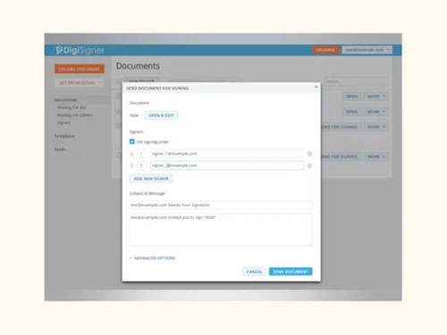
Task: Click the Upload Document button
Action: click(80, 69)
